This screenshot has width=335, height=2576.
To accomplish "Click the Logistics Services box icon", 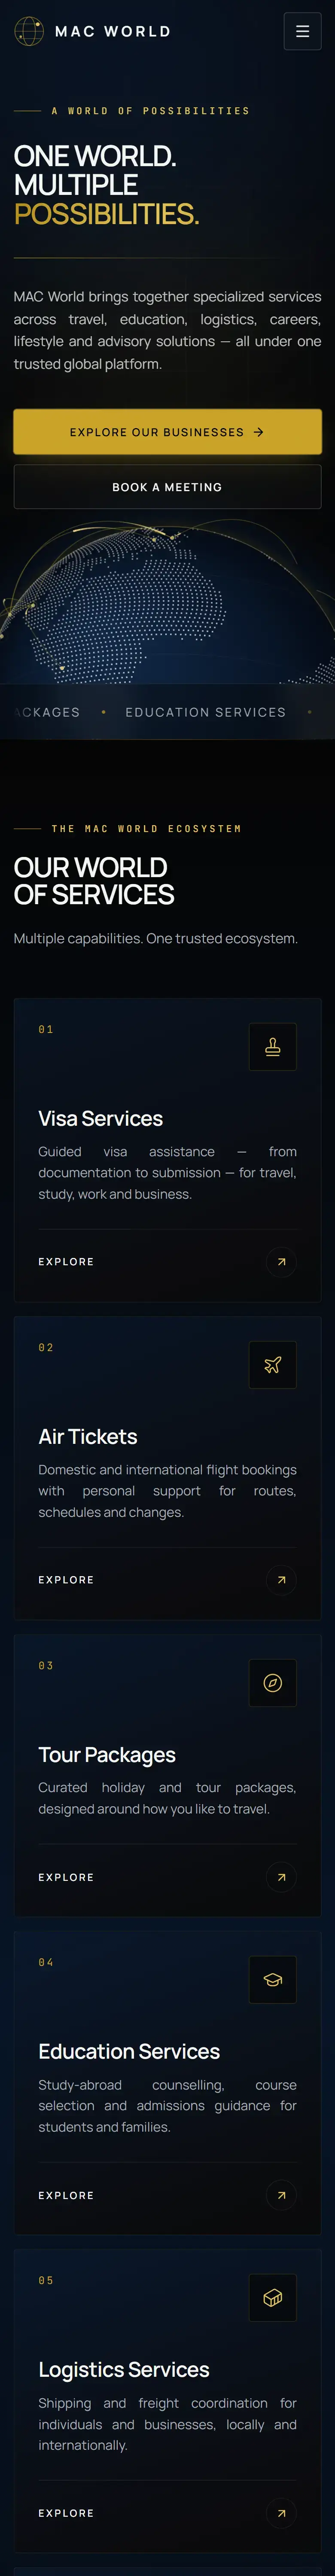I will pos(272,2298).
